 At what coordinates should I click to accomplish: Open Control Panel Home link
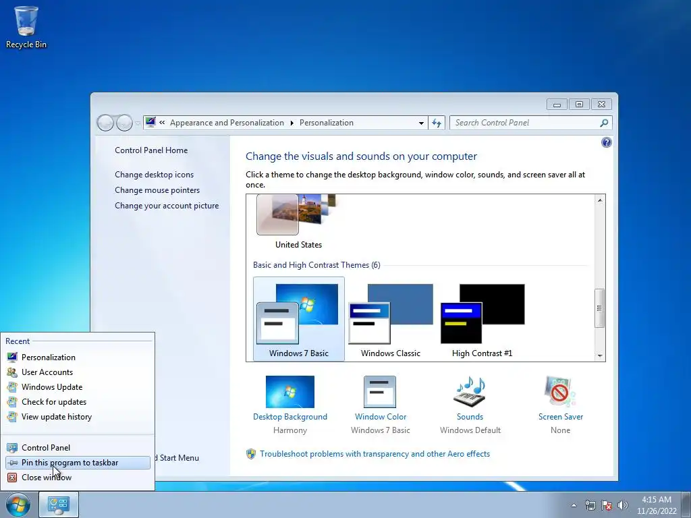click(151, 150)
